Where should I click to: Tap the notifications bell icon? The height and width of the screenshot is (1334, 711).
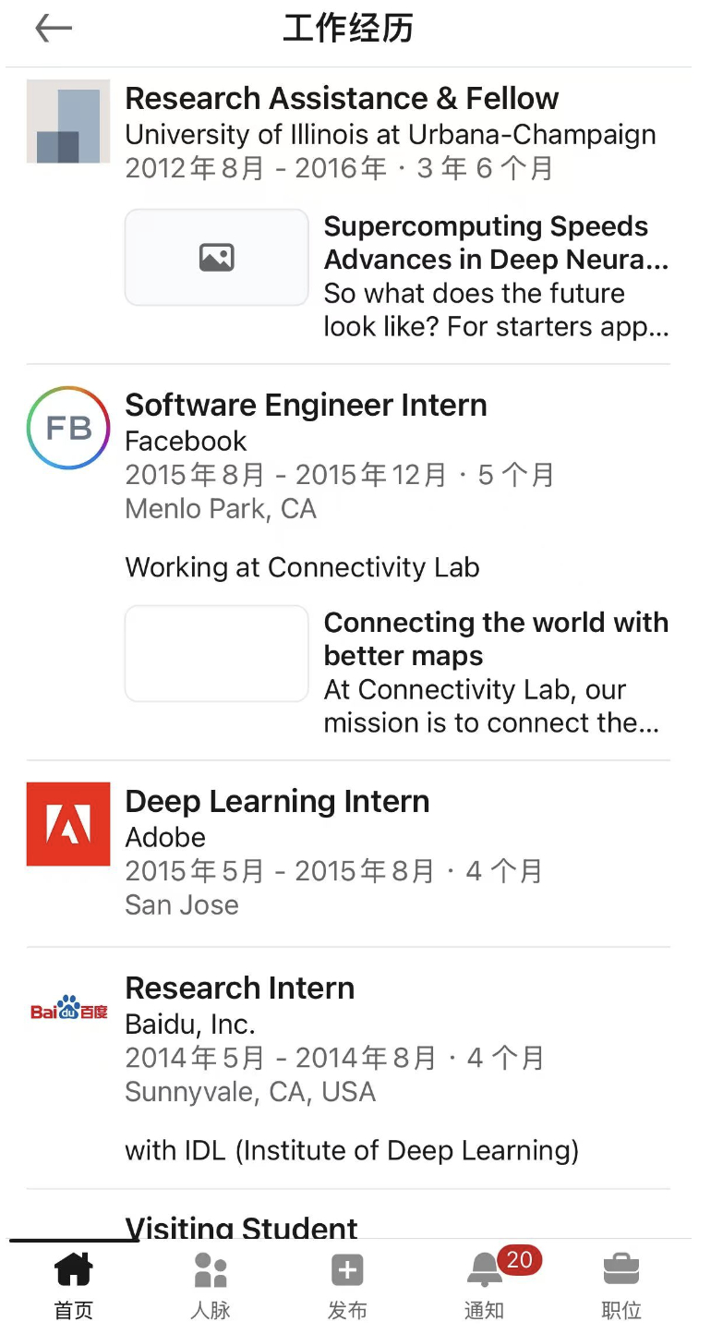485,1270
